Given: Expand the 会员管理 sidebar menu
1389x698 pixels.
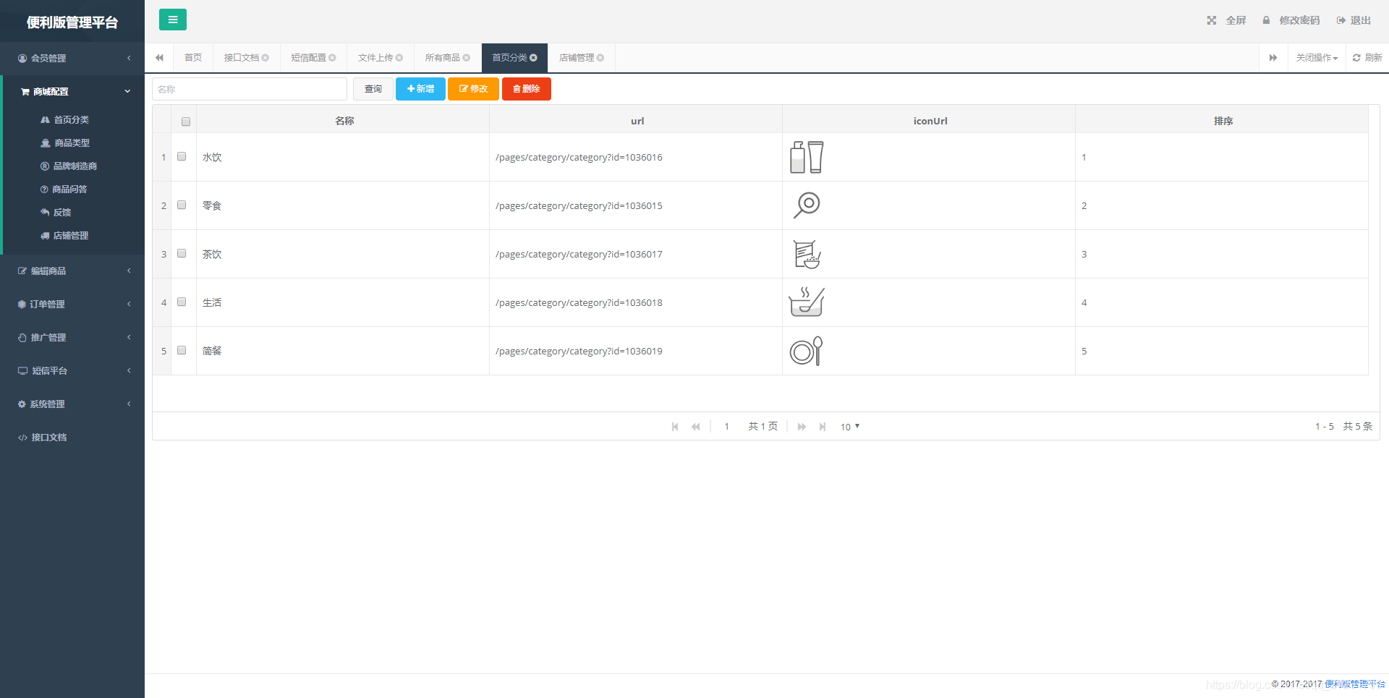Looking at the screenshot, I should [72, 58].
